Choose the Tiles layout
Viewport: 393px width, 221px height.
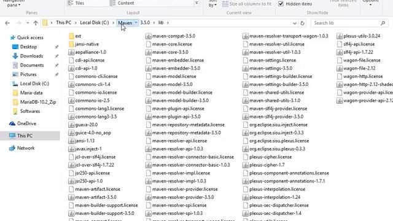pos(76,3)
